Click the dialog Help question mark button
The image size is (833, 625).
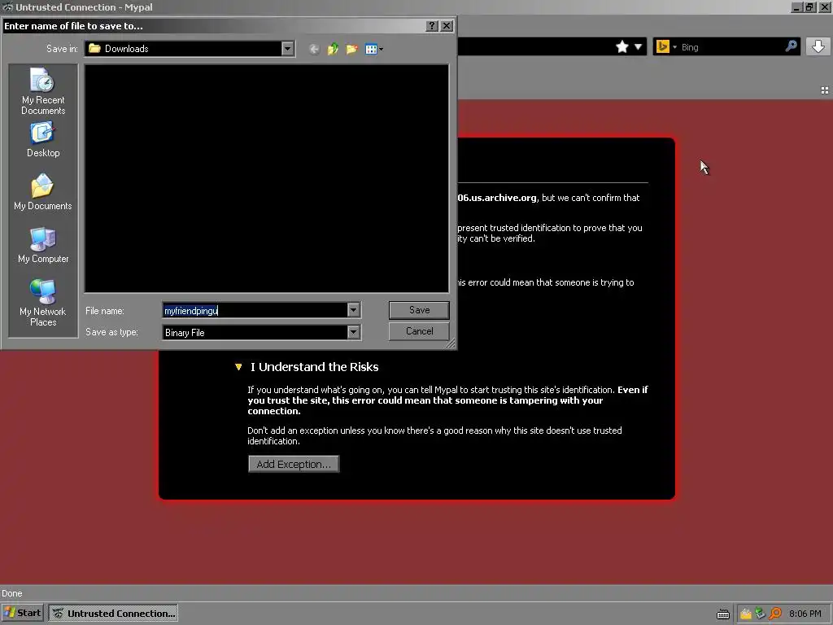click(432, 25)
